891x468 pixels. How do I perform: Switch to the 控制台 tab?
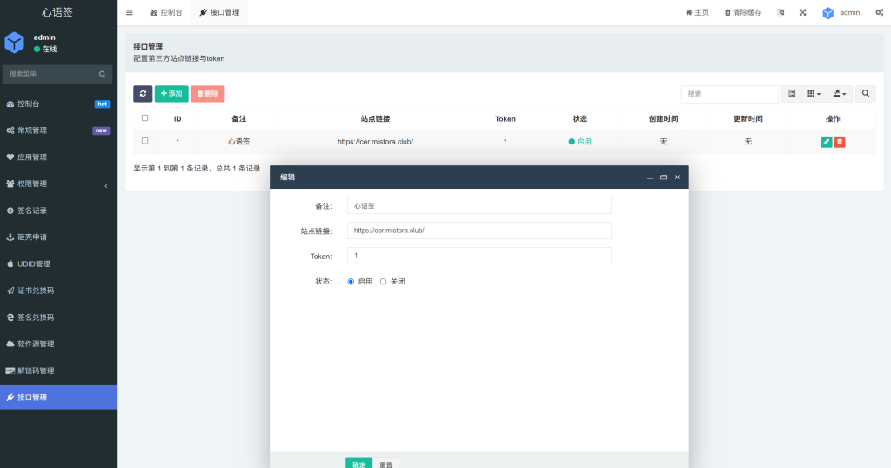coord(166,12)
